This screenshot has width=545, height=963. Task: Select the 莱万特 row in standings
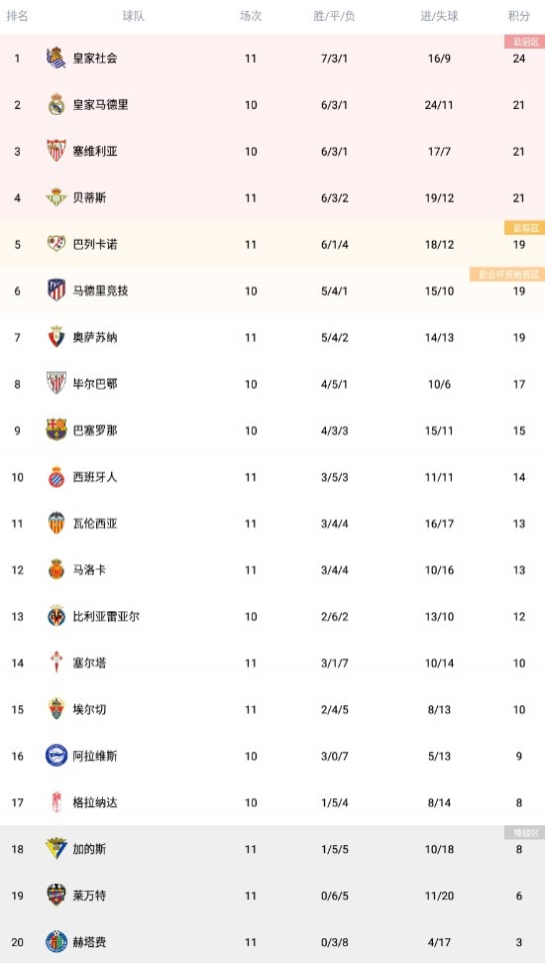pos(272,896)
